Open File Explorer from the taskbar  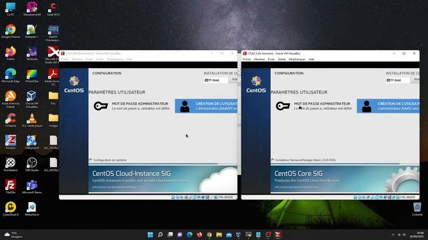[219, 235]
